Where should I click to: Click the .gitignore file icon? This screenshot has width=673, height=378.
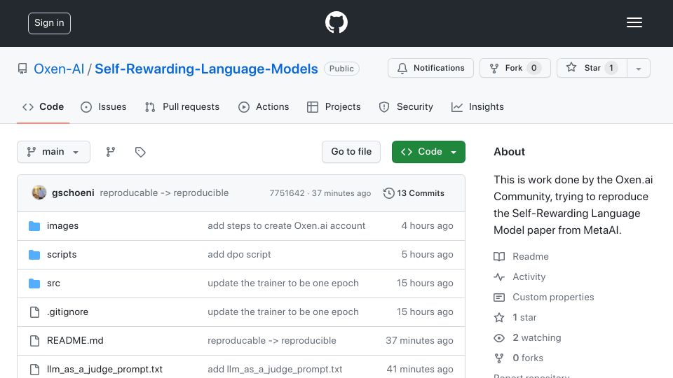click(35, 312)
